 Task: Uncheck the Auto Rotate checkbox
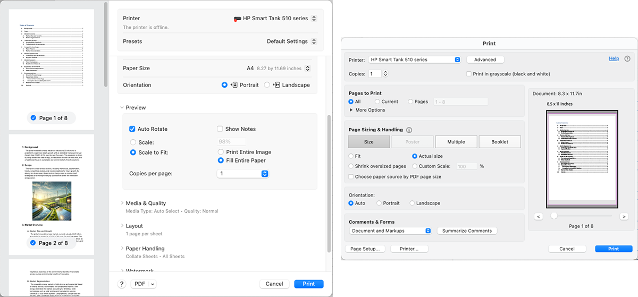click(132, 129)
